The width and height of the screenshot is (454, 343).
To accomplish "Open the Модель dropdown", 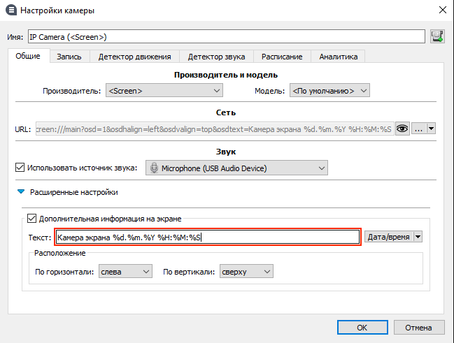I will pyautogui.click(x=329, y=90).
